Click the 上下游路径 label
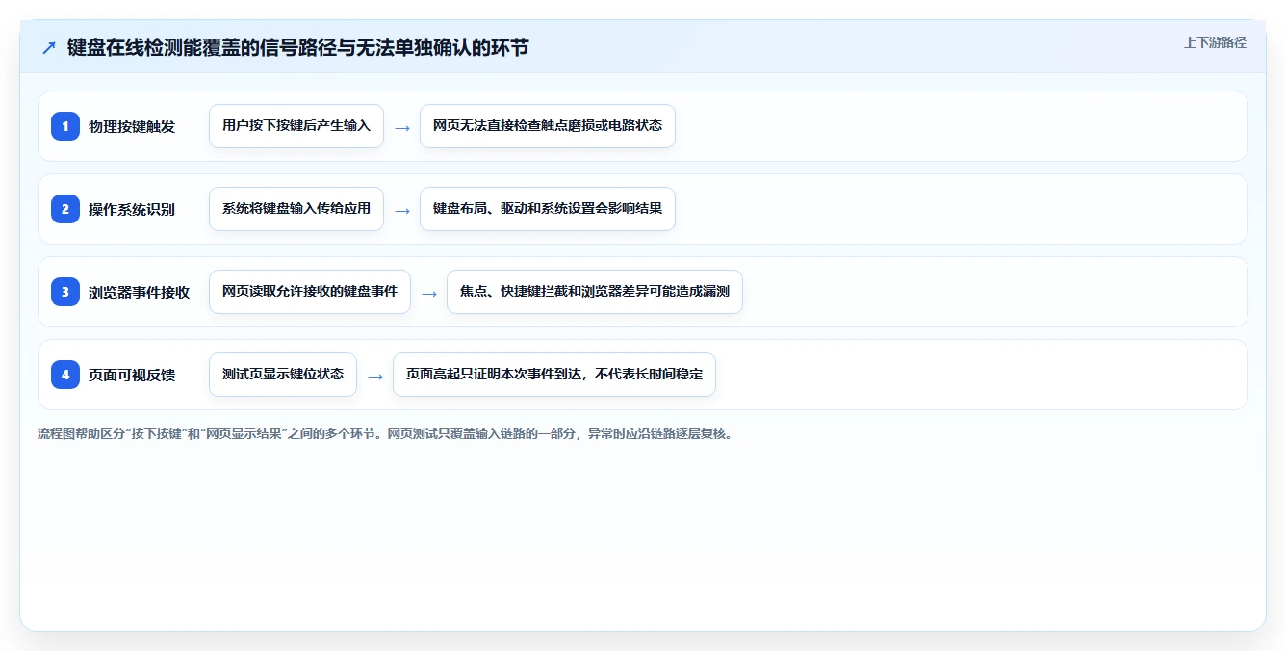 [1215, 42]
